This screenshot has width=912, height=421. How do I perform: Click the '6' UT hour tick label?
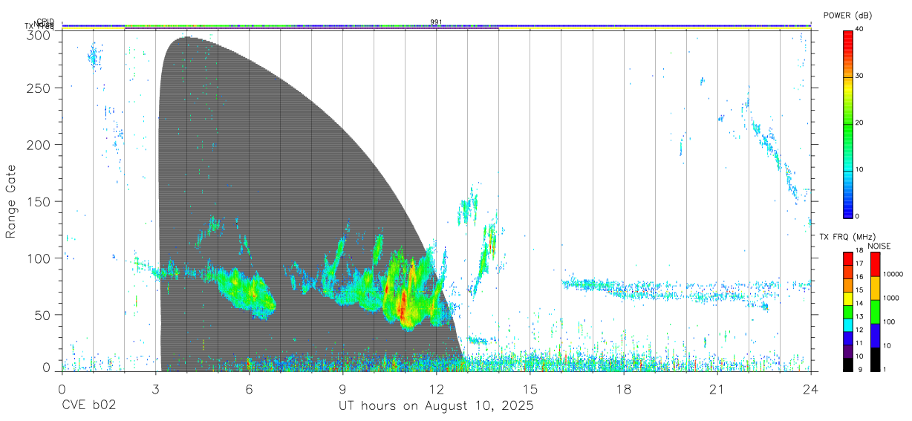(x=249, y=389)
